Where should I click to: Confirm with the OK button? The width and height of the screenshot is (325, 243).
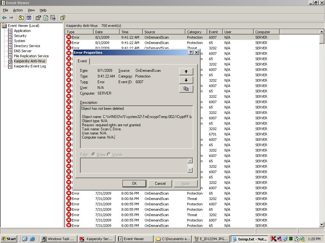(x=134, y=184)
